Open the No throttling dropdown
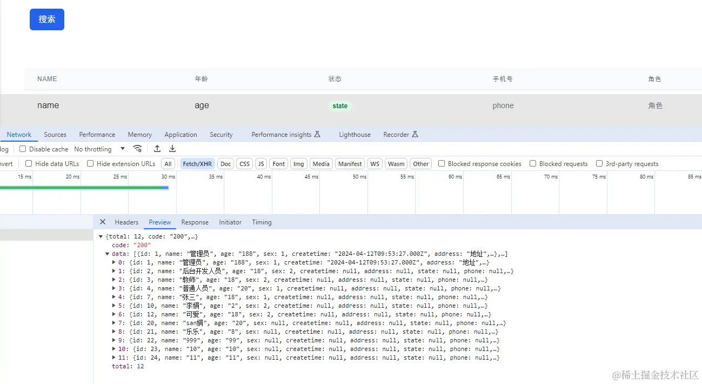This screenshot has width=702, height=384. pos(99,149)
